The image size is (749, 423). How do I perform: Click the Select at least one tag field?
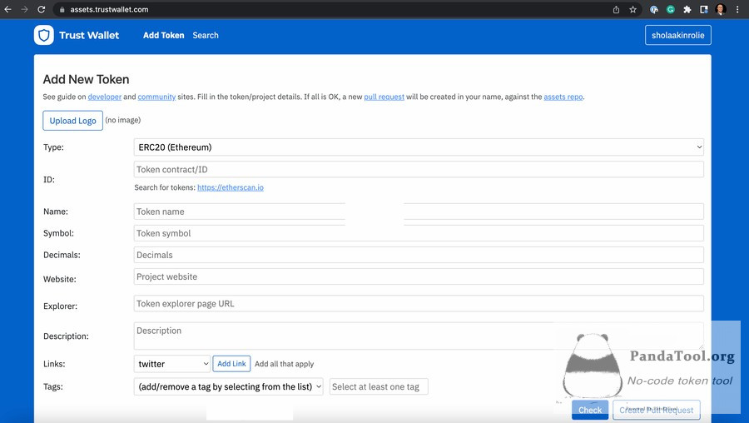(x=379, y=386)
